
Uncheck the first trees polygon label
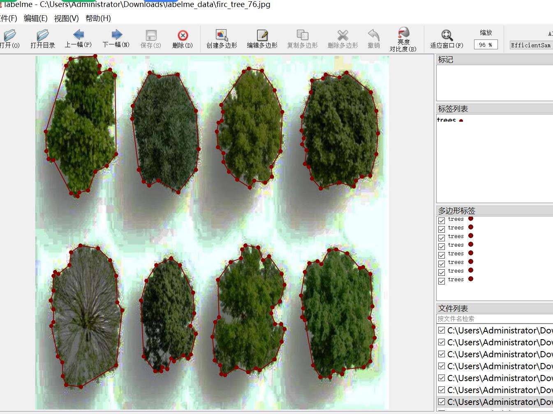pyautogui.click(x=442, y=220)
